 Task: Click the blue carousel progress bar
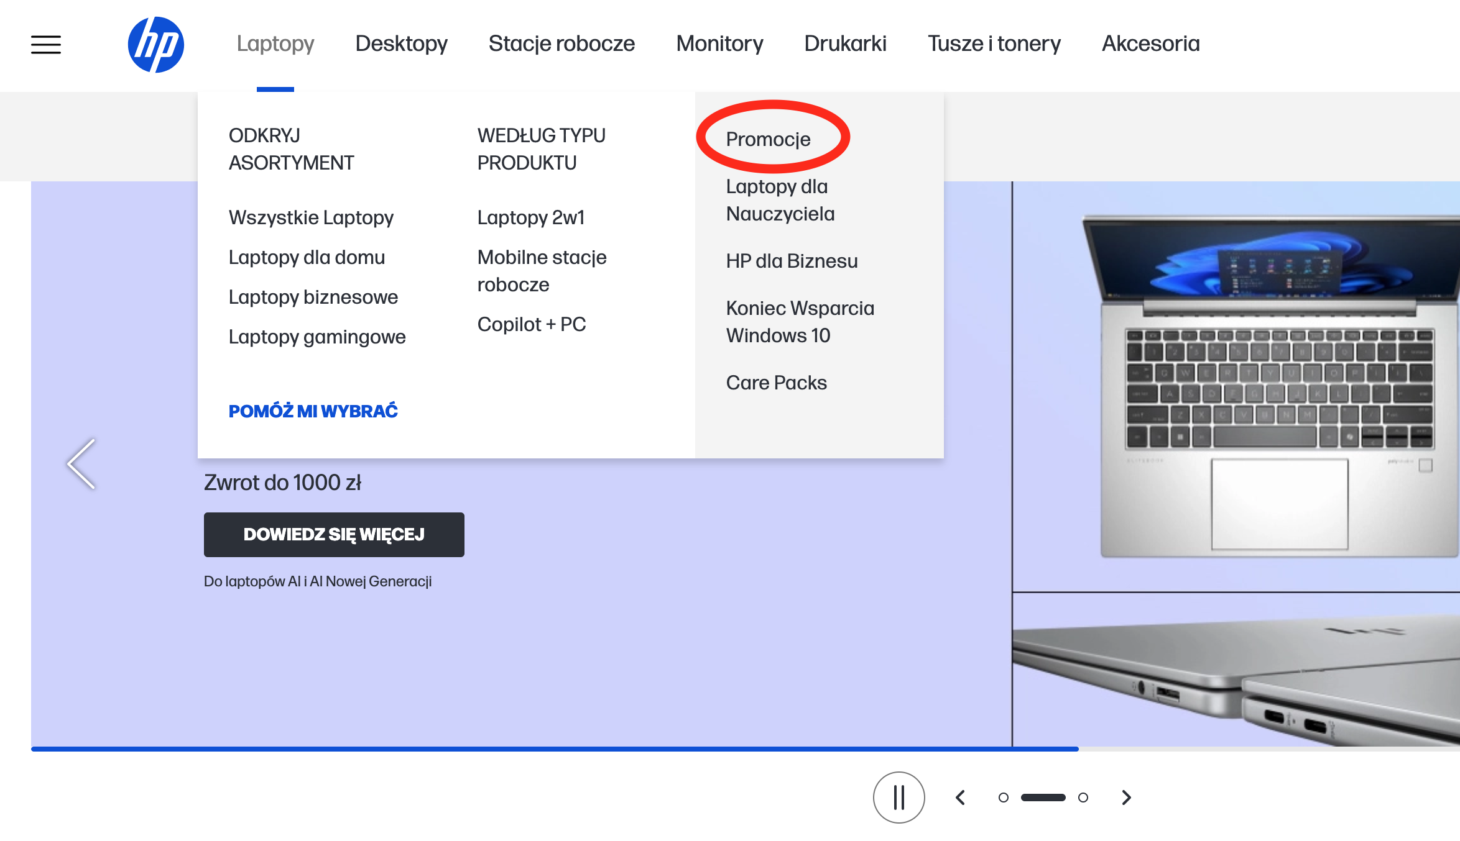pyautogui.click(x=553, y=749)
